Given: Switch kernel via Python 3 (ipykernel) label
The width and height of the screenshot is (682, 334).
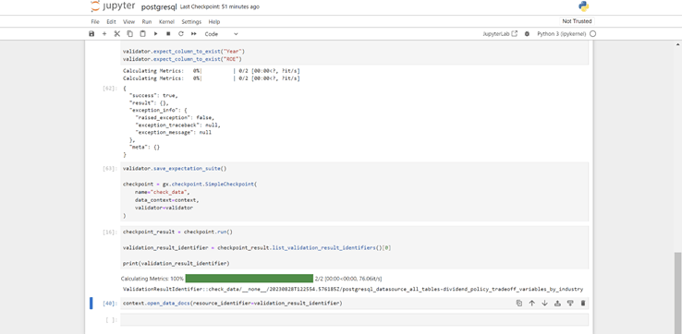Looking at the screenshot, I should (562, 34).
